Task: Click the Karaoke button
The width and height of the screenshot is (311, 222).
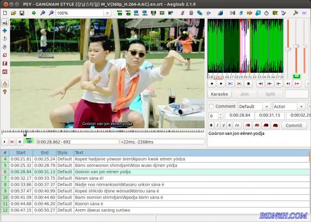Action: click(x=220, y=94)
